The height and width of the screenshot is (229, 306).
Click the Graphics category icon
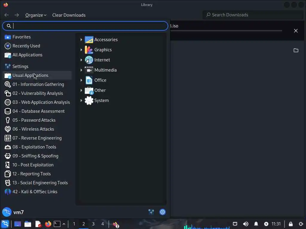(89, 50)
